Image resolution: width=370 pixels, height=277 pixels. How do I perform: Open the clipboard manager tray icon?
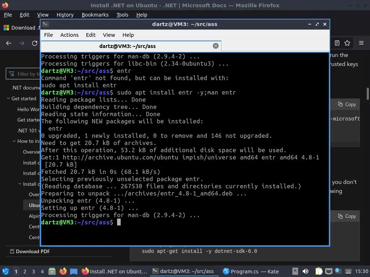point(319,271)
